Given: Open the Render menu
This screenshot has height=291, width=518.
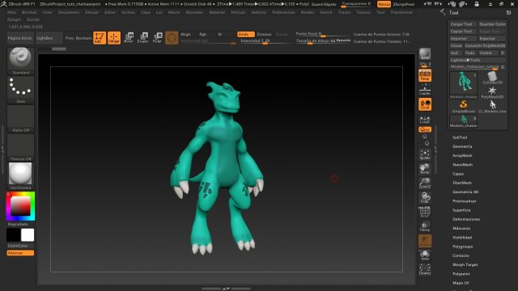Looking at the screenshot, I should click(x=308, y=12).
